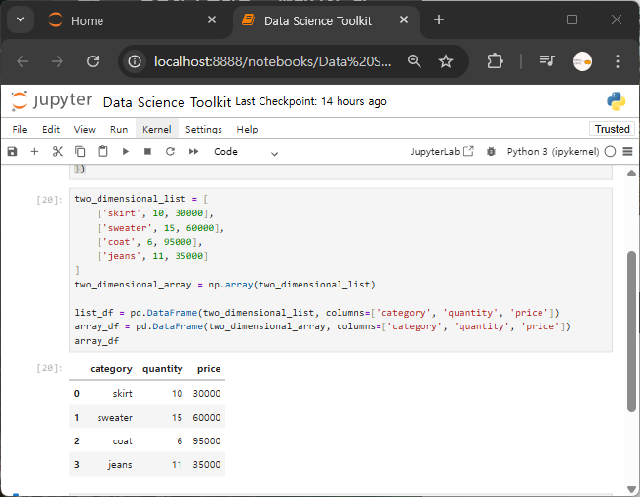Open the Settings menu
Viewport: 640px width, 497px height.
point(204,130)
